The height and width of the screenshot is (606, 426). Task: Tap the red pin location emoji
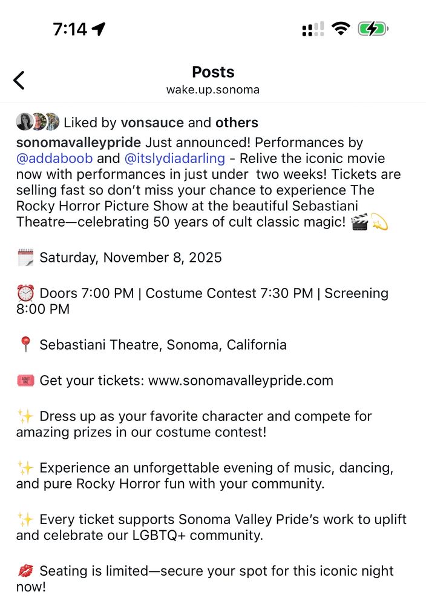pos(25,345)
